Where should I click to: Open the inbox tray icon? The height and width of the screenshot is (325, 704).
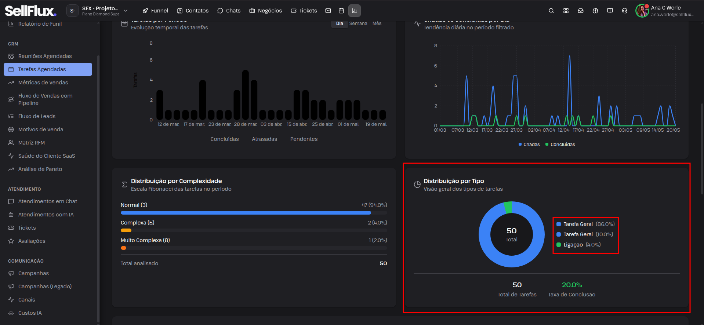[x=580, y=11]
